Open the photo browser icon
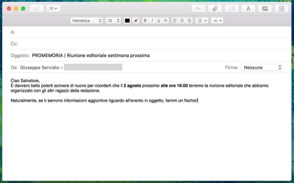294x183 pixels. coord(265,9)
